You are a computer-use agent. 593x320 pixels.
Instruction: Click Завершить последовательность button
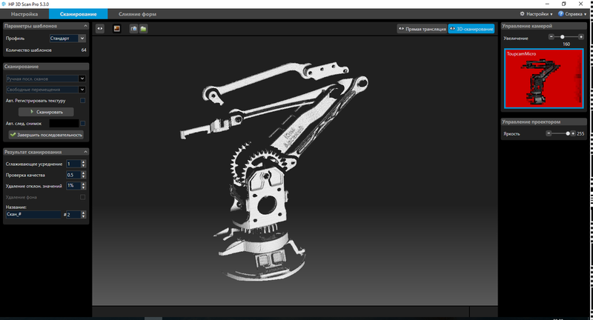[x=45, y=135]
